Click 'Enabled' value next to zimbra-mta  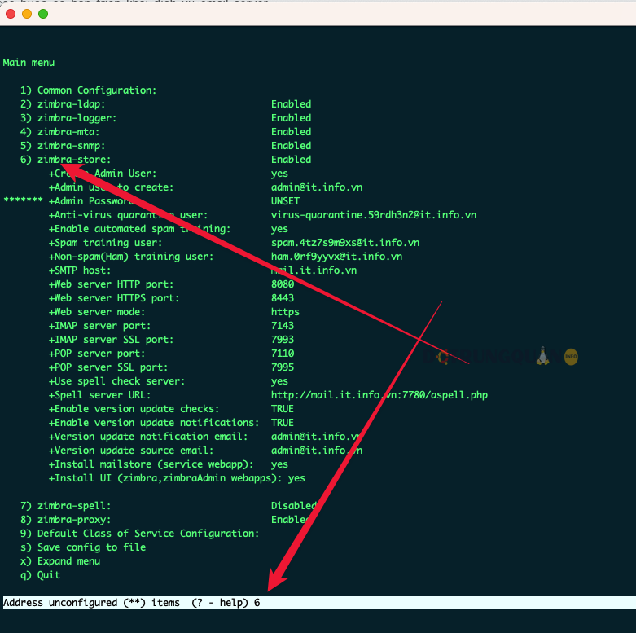(x=292, y=131)
